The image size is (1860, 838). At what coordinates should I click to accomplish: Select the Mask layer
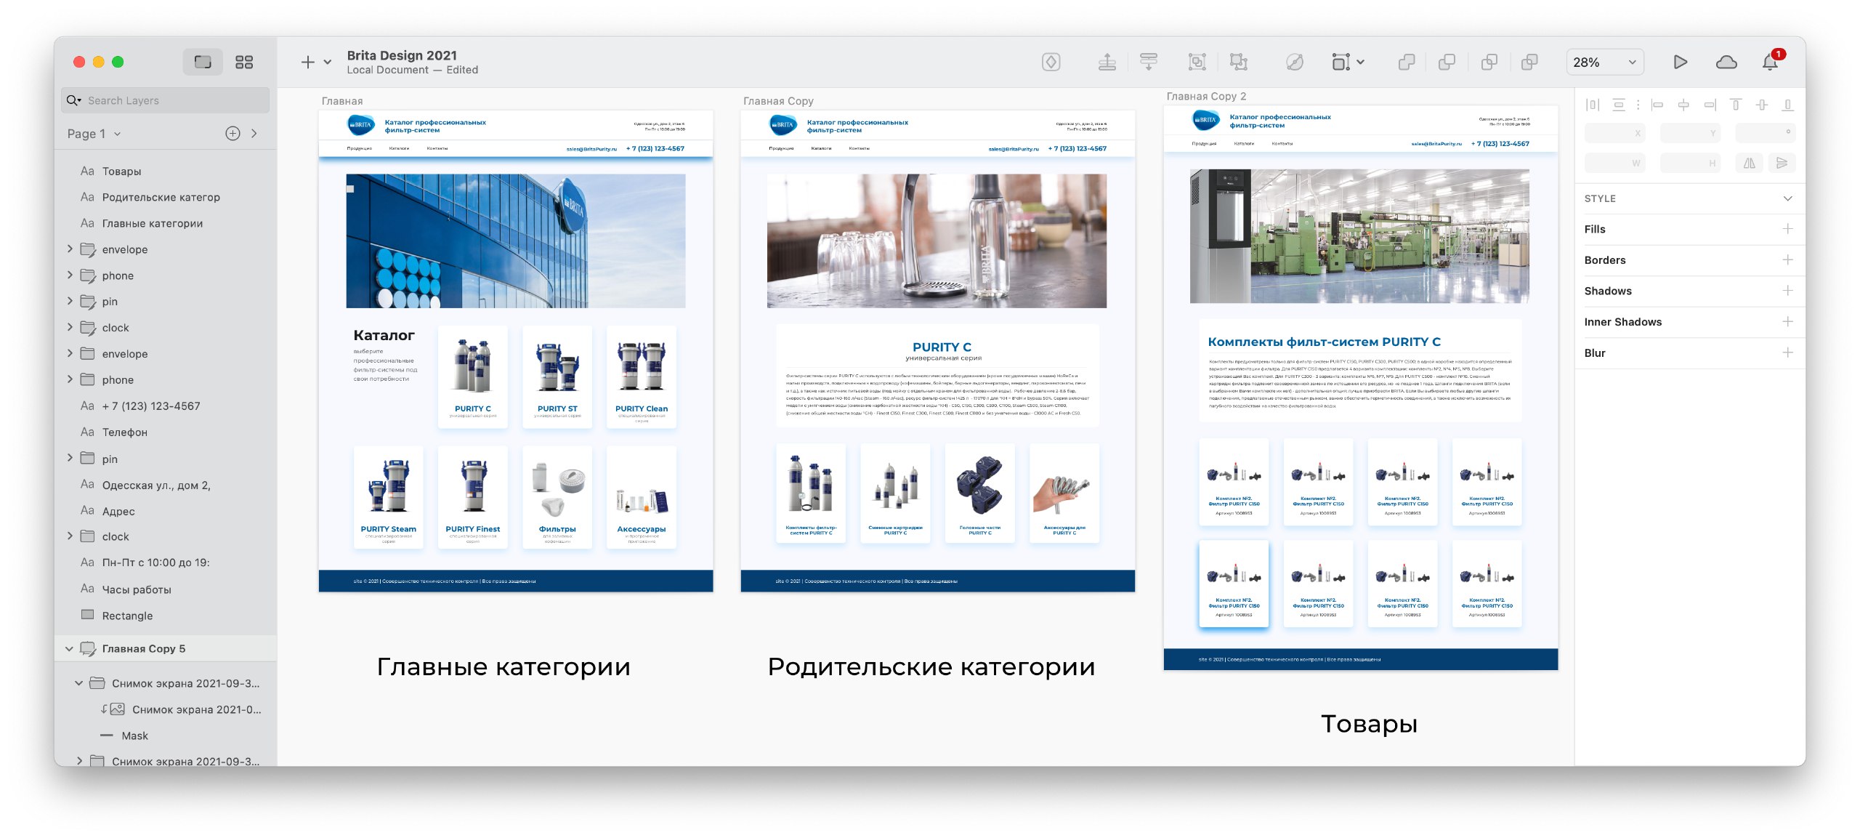click(x=166, y=736)
